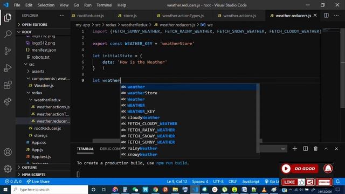
Task: Change encoding via UTF-8 status item
Action: click(218, 182)
